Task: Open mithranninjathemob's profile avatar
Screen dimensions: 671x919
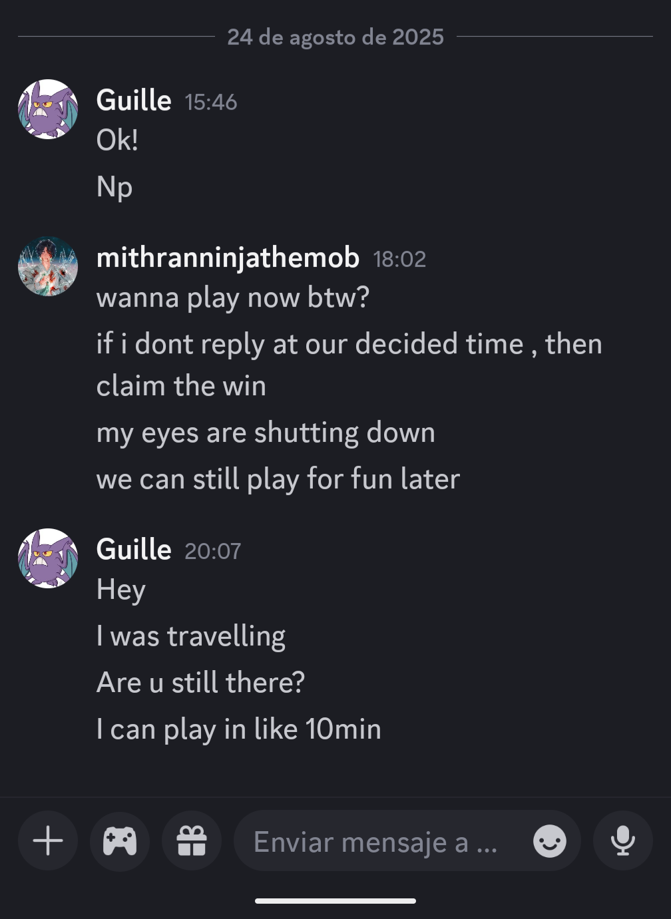Action: [x=48, y=266]
